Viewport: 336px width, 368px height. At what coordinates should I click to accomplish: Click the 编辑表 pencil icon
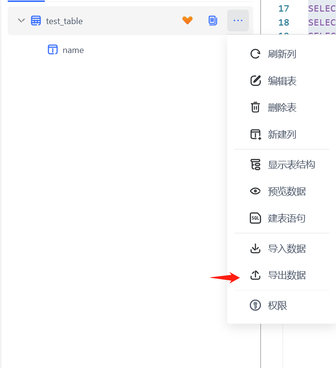[x=255, y=81]
